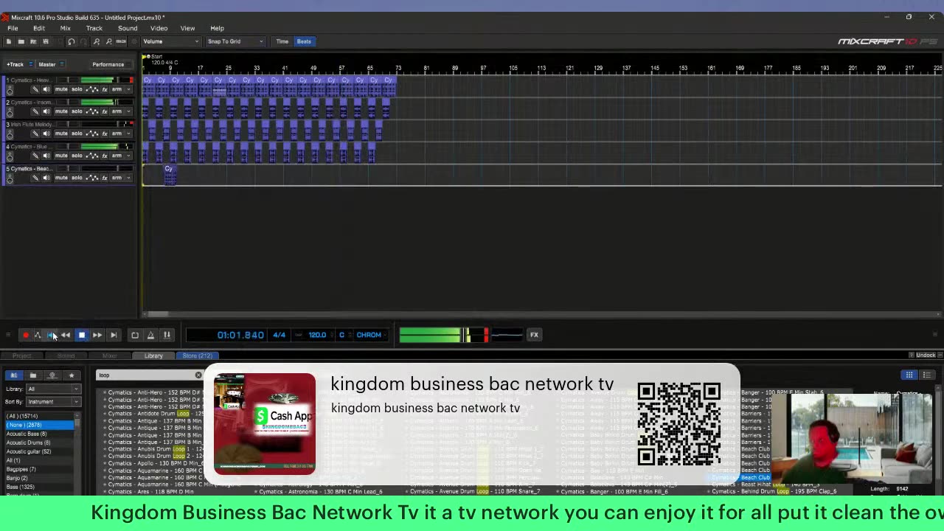Screen dimensions: 944x531
Task: Show the loop library category view icon
Action: click(x=13, y=375)
